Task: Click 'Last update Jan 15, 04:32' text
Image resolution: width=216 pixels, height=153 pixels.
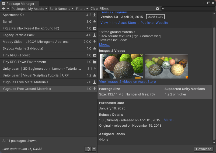Action: (22, 149)
